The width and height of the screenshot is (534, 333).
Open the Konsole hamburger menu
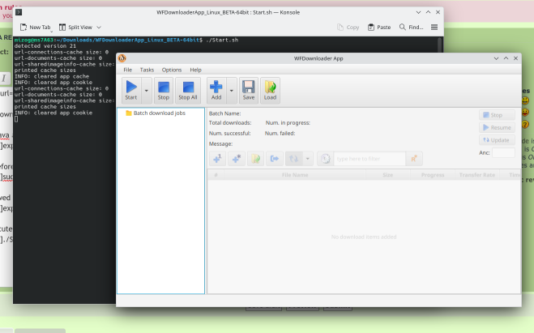point(434,28)
